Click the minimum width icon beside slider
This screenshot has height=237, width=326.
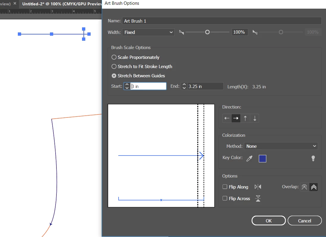[x=182, y=32]
